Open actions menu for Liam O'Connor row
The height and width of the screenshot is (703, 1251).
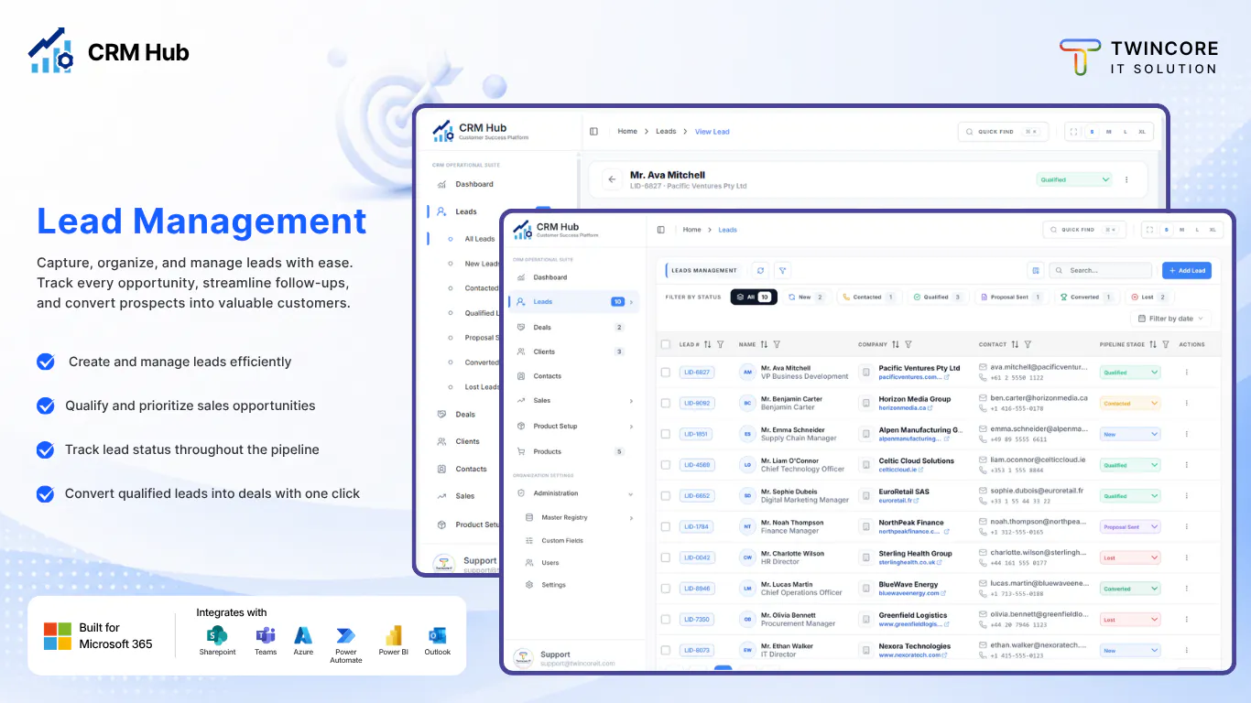(1187, 465)
